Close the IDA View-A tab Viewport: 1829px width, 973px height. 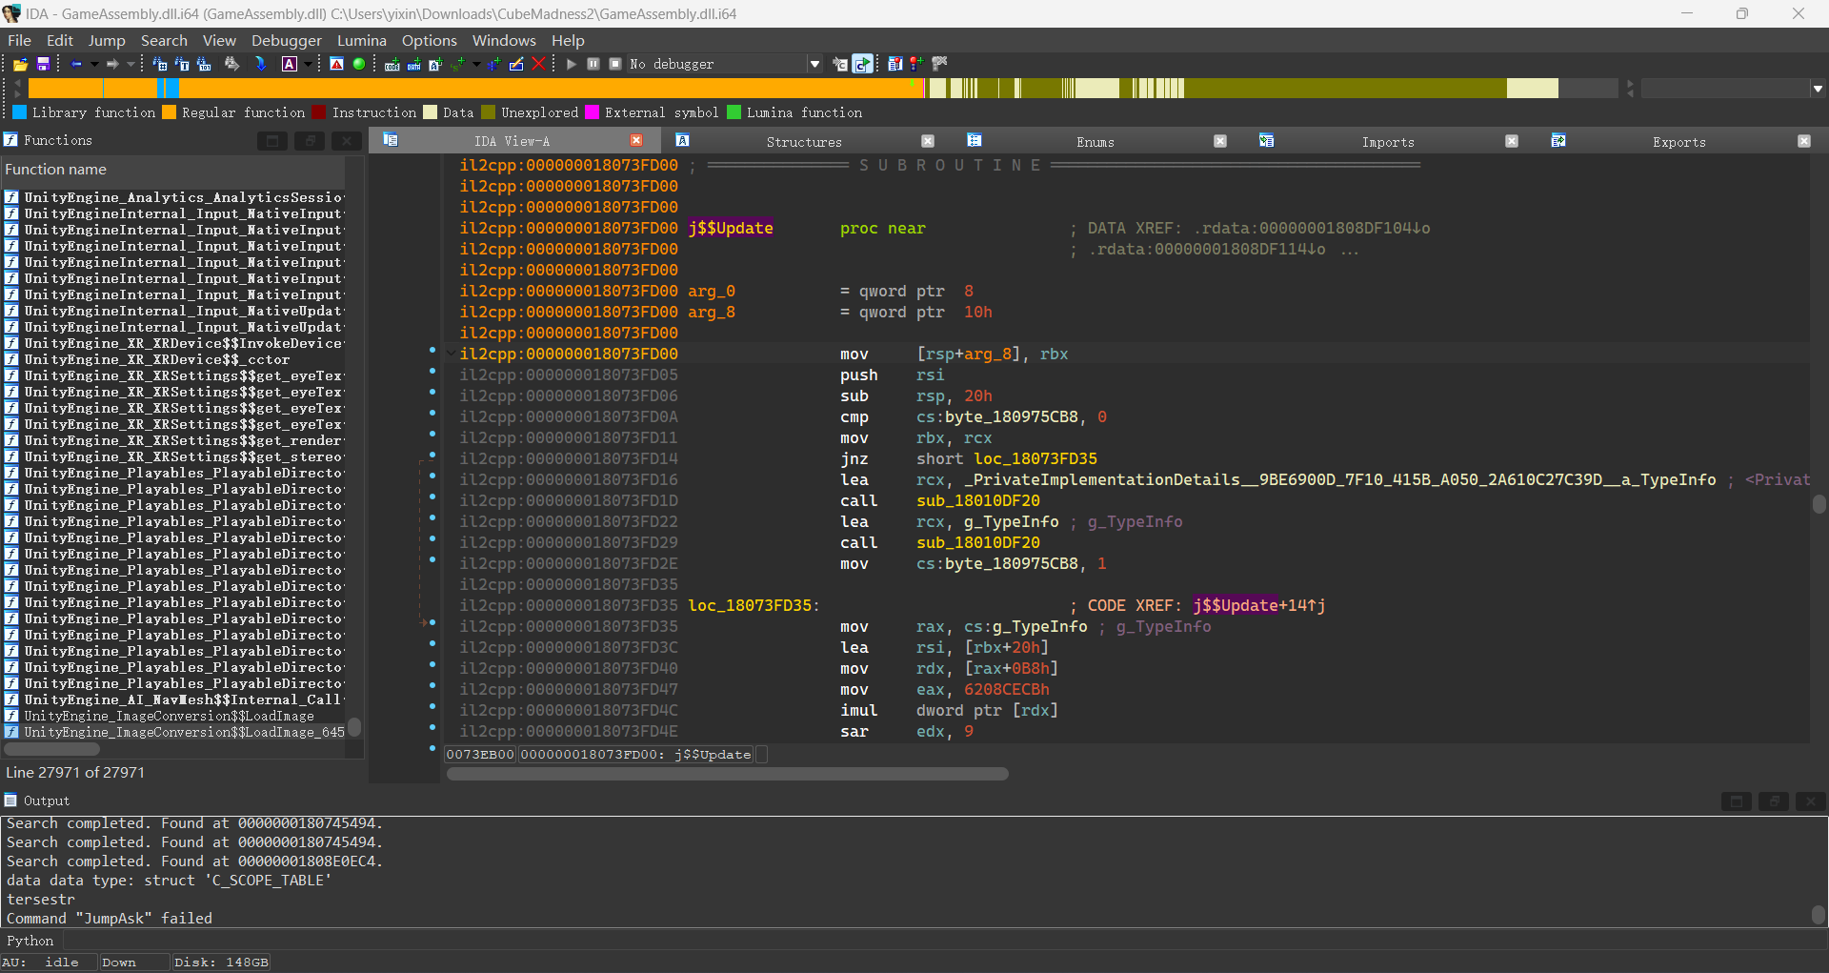click(x=636, y=140)
